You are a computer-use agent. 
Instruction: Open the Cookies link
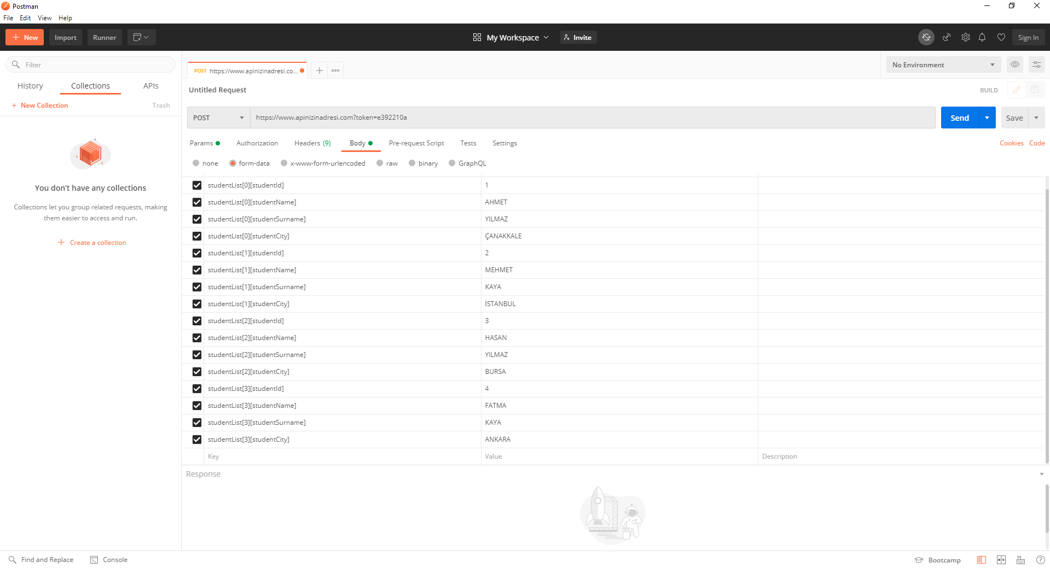tap(1011, 143)
